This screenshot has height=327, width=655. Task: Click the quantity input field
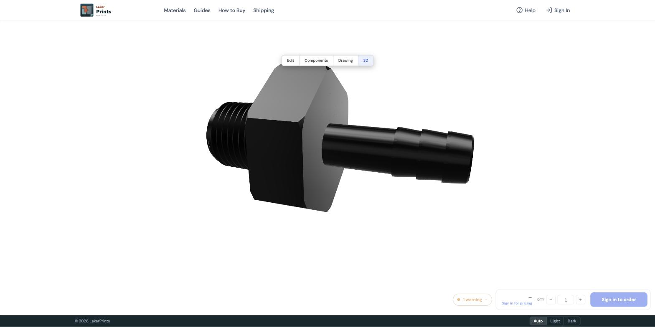[x=566, y=299]
